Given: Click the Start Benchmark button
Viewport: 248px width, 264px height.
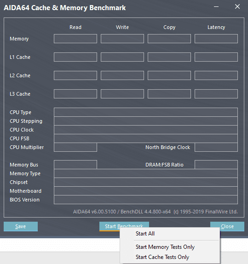Looking at the screenshot, I should tap(124, 226).
